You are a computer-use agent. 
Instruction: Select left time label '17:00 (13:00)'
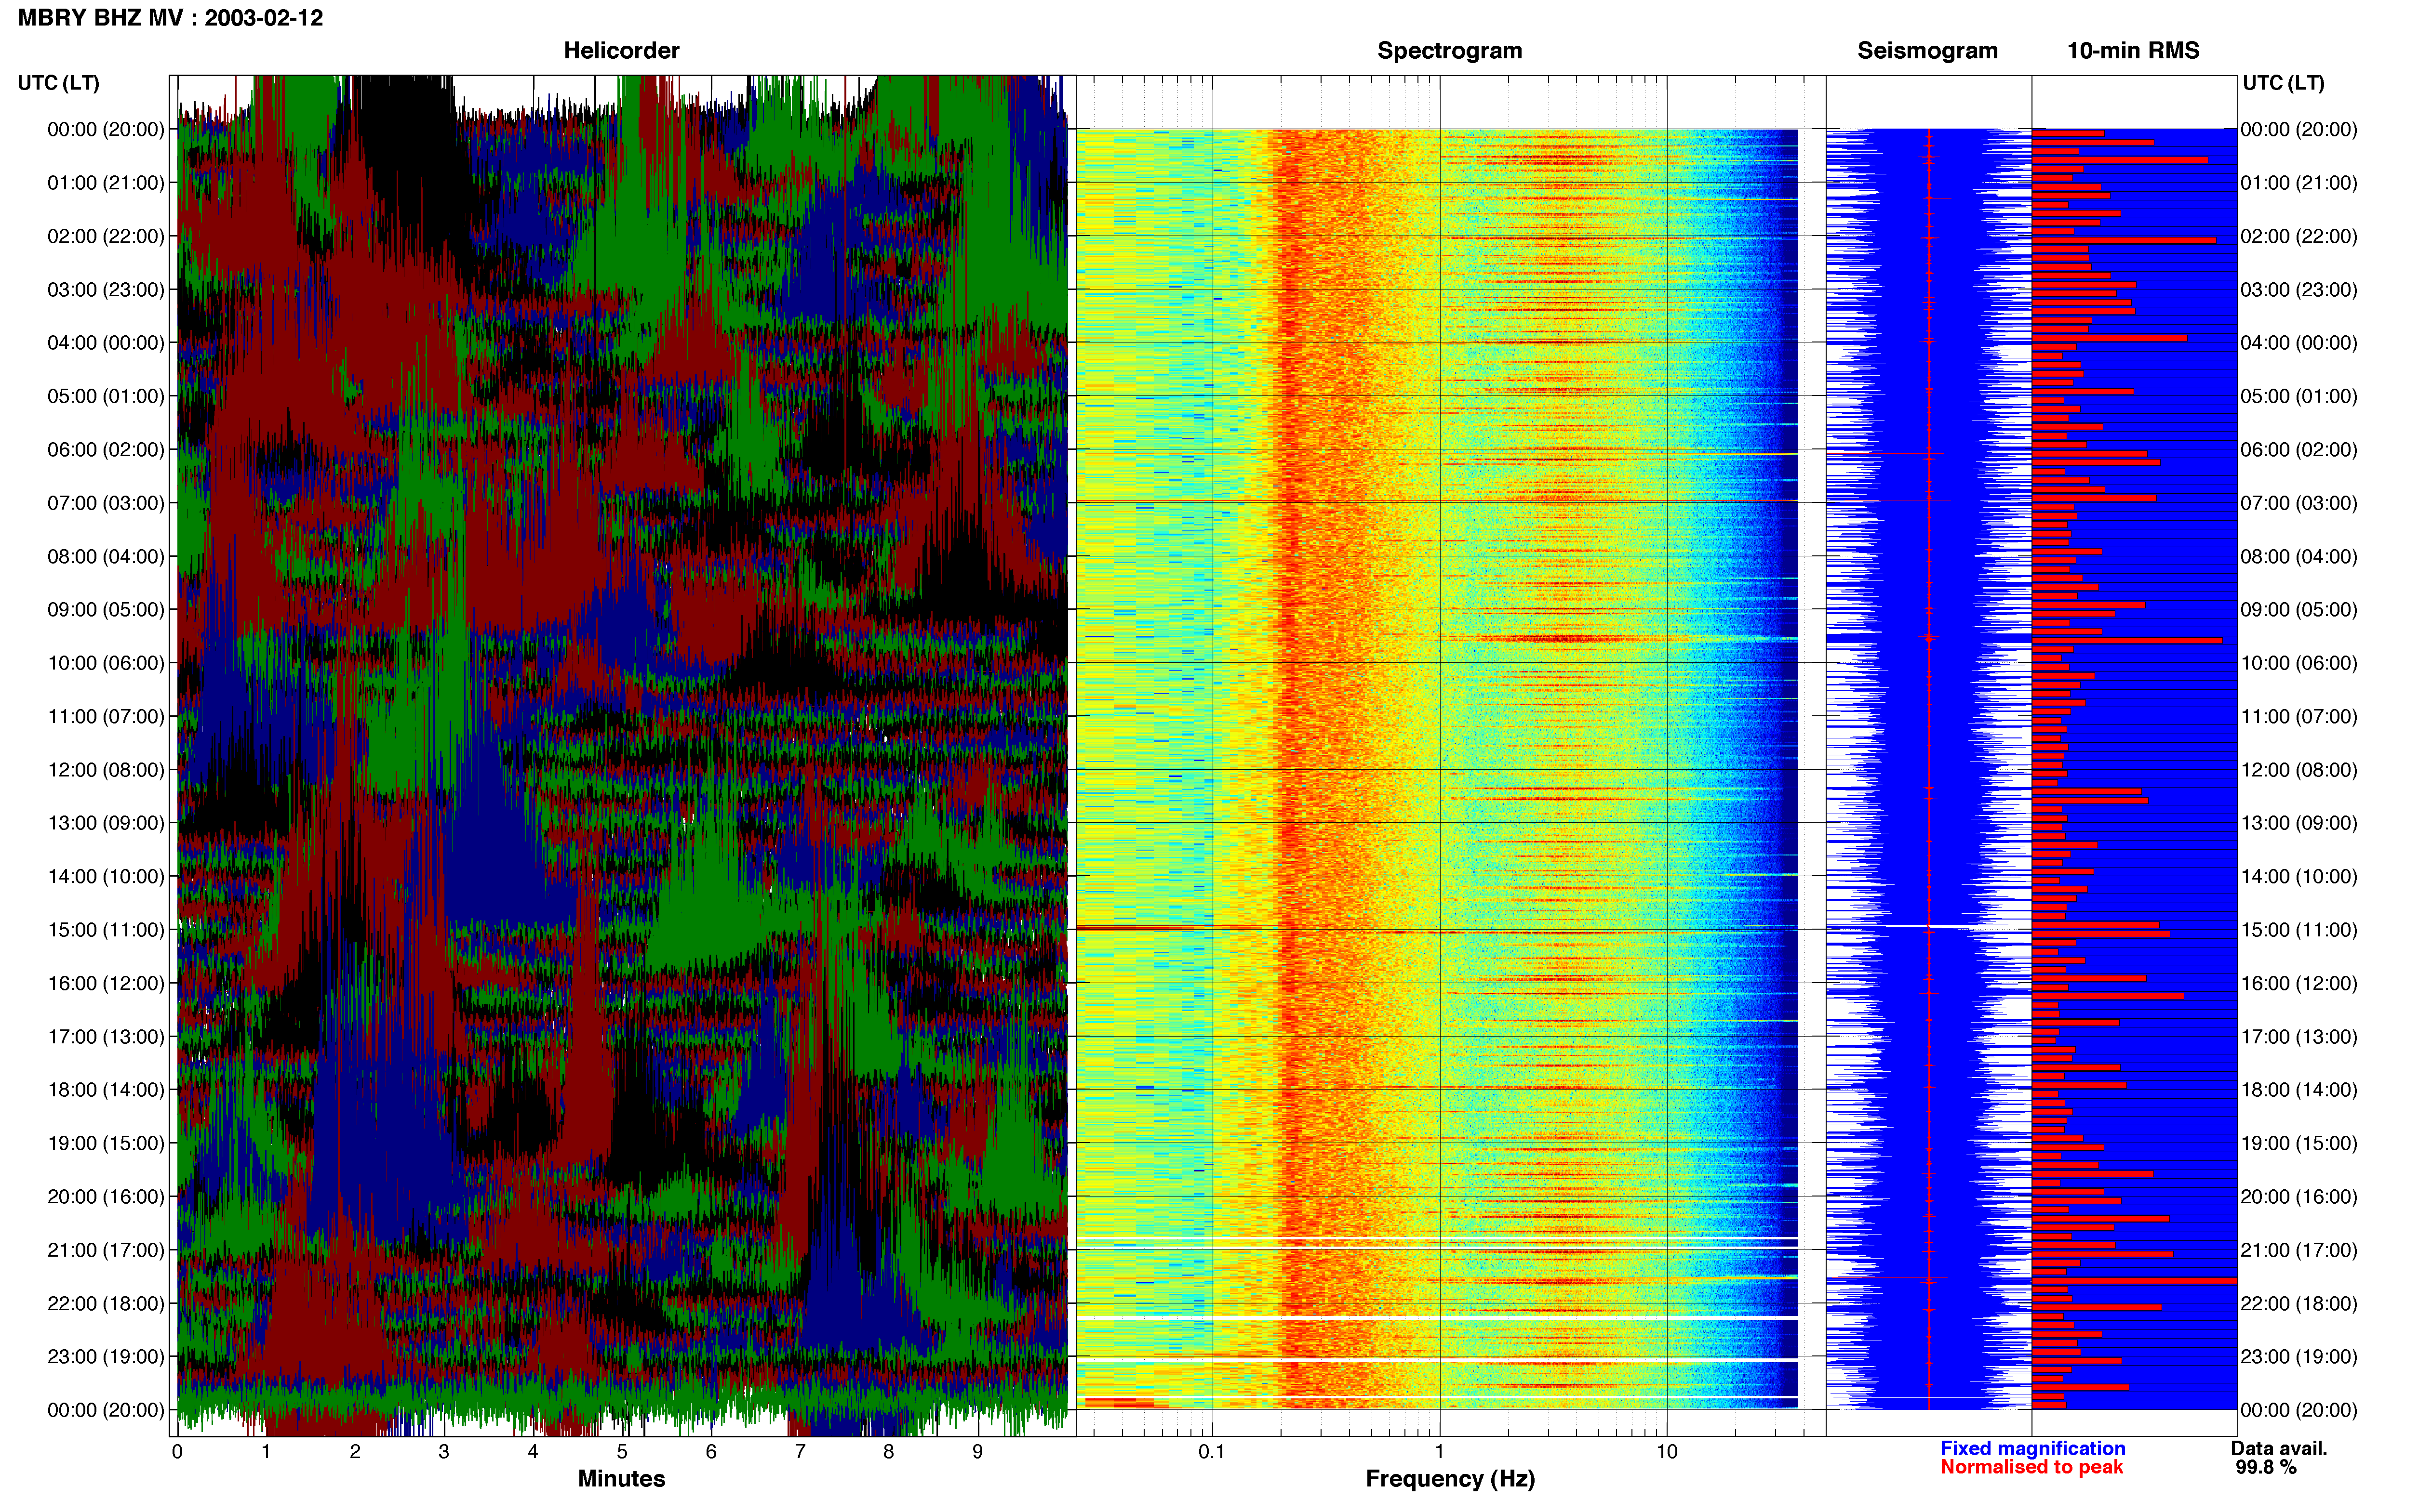point(105,1037)
